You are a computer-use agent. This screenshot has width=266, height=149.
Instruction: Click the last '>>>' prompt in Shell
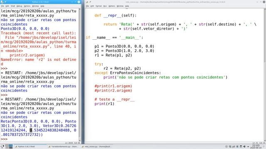pos(4,139)
